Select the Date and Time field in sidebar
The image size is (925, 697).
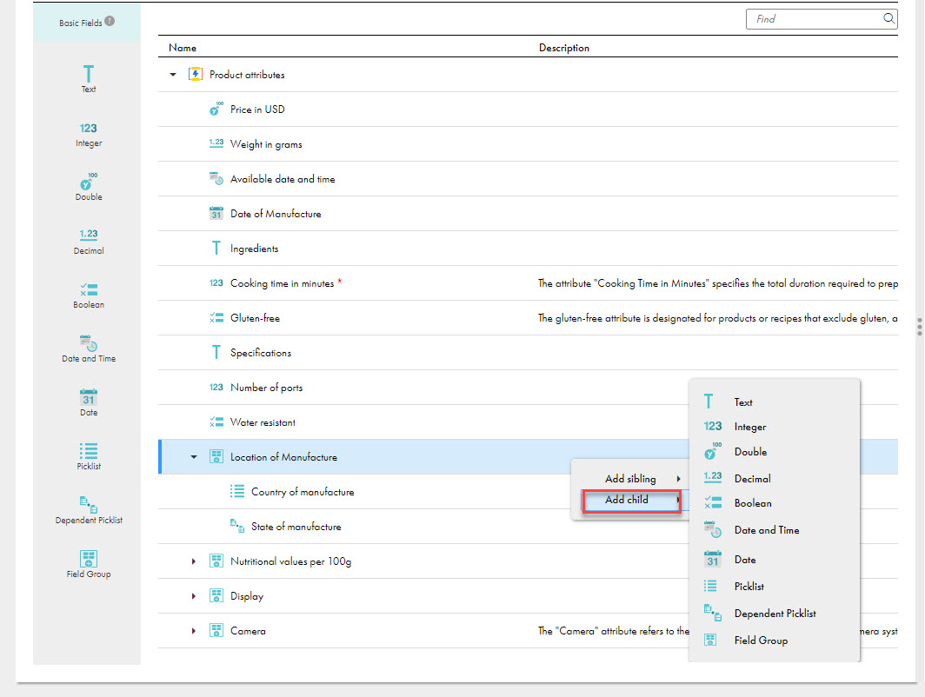click(89, 349)
